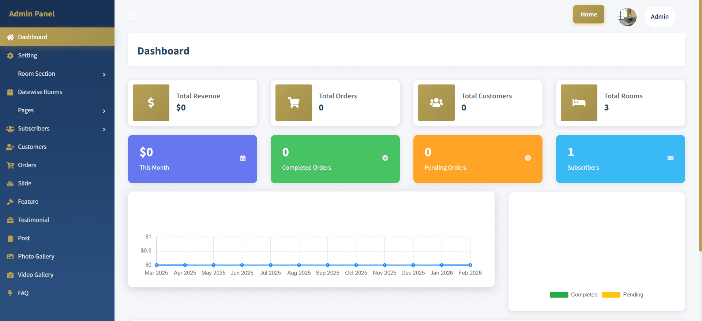702x321 pixels.
Task: Click the Dashboard page heading
Action: point(163,51)
